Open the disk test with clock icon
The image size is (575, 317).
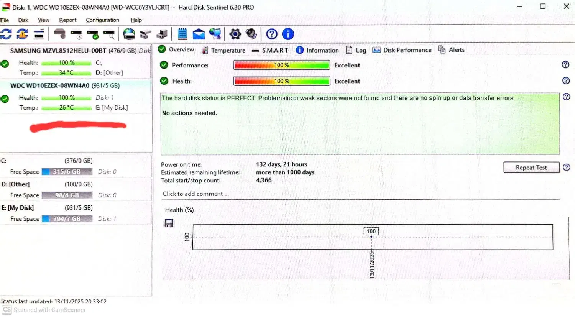click(76, 34)
